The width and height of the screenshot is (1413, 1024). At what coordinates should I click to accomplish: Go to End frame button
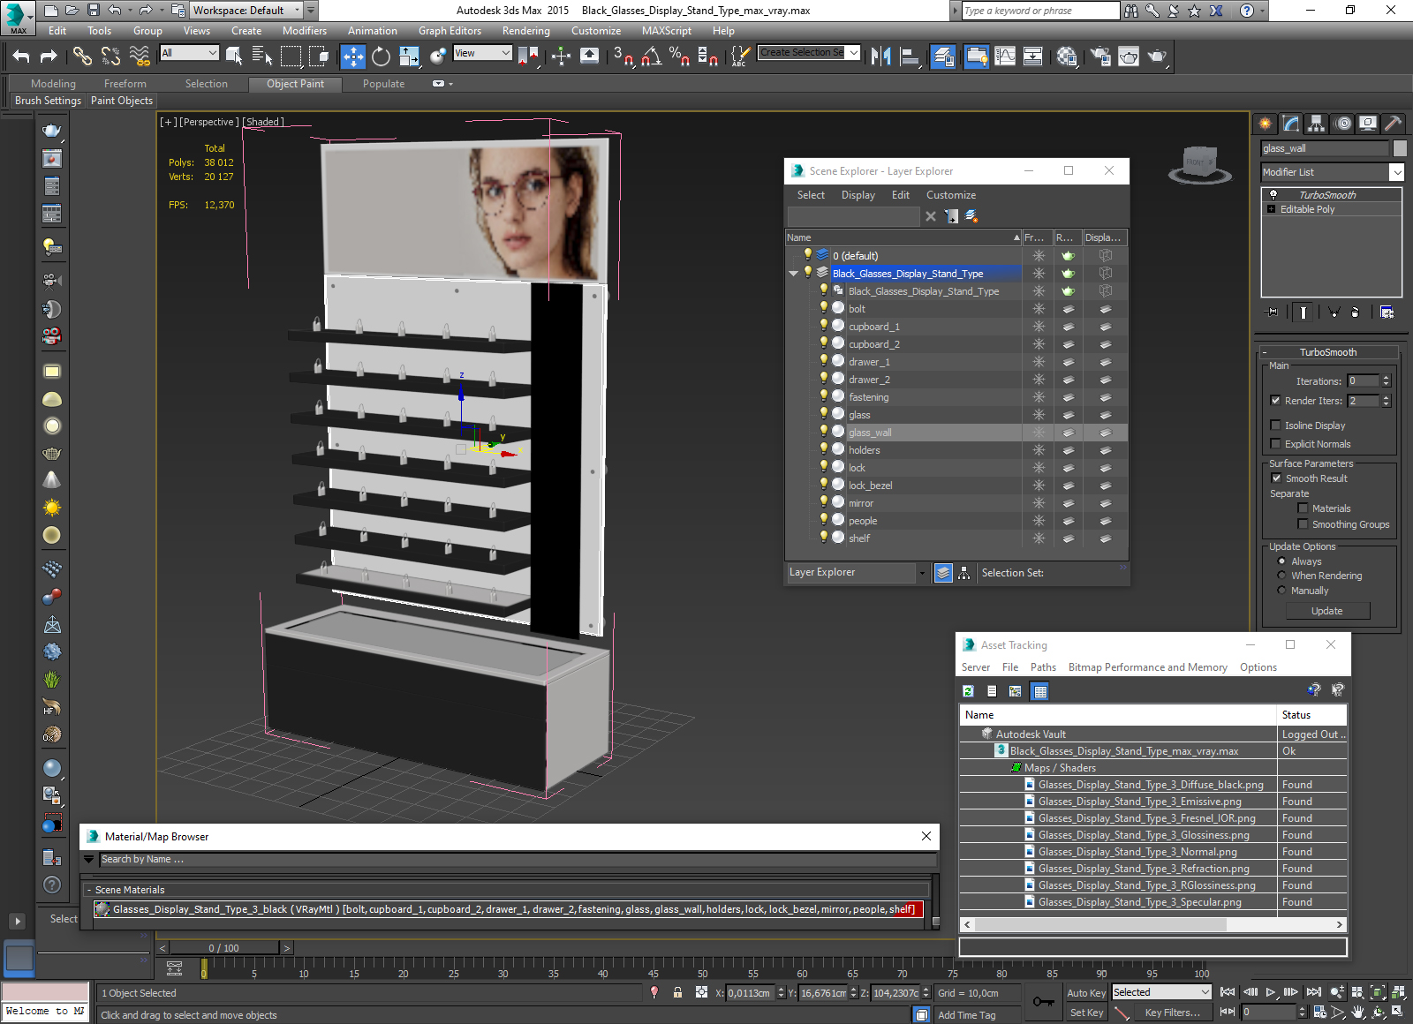pos(1313,992)
